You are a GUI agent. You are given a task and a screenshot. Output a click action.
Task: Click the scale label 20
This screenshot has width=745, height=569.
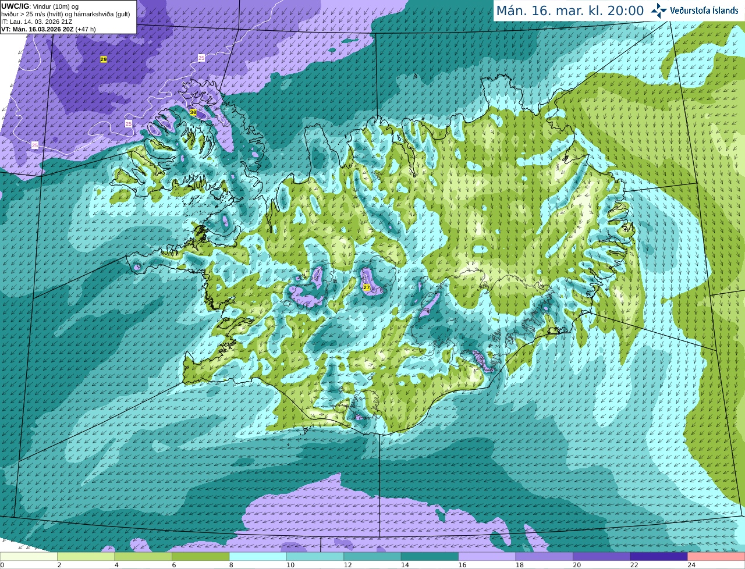[577, 565]
